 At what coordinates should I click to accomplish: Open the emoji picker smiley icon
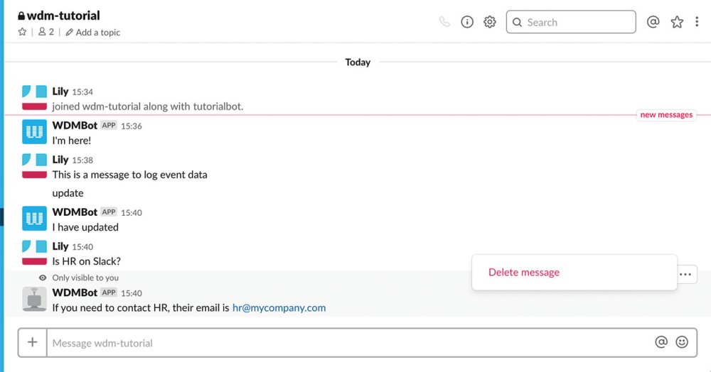pyautogui.click(x=682, y=342)
